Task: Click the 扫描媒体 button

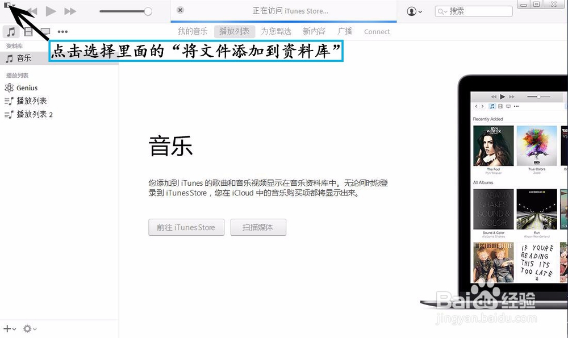Action: coord(258,227)
